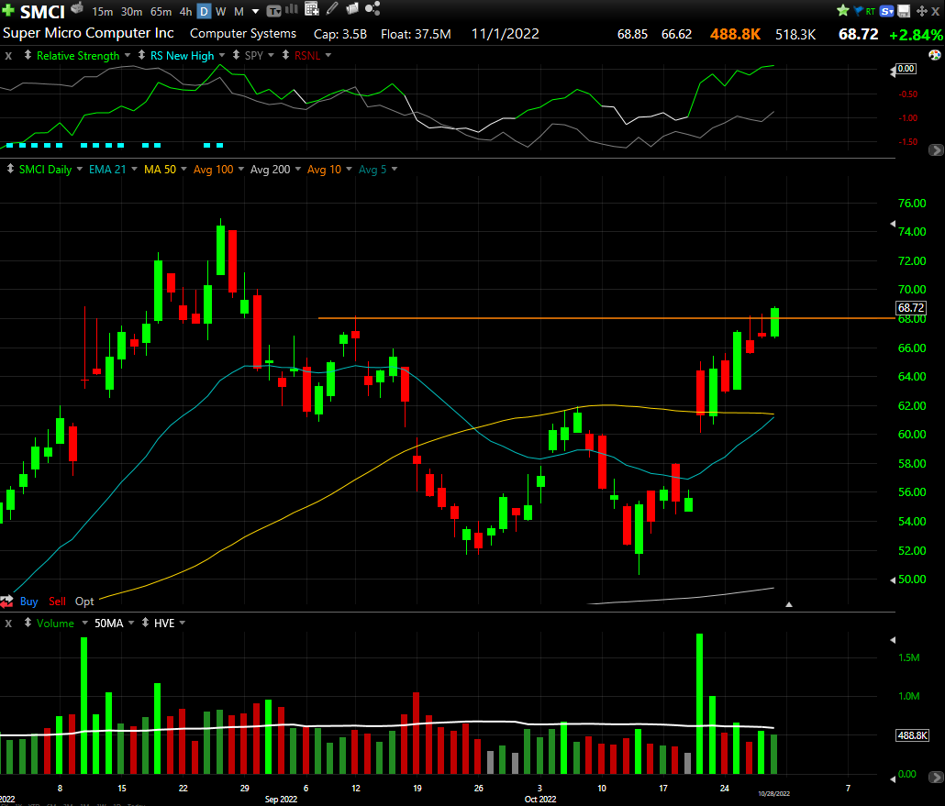Open the color palette icon
This screenshot has height=806, width=945.
[x=935, y=55]
